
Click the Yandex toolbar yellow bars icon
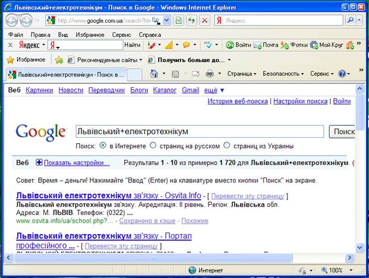click(x=169, y=45)
